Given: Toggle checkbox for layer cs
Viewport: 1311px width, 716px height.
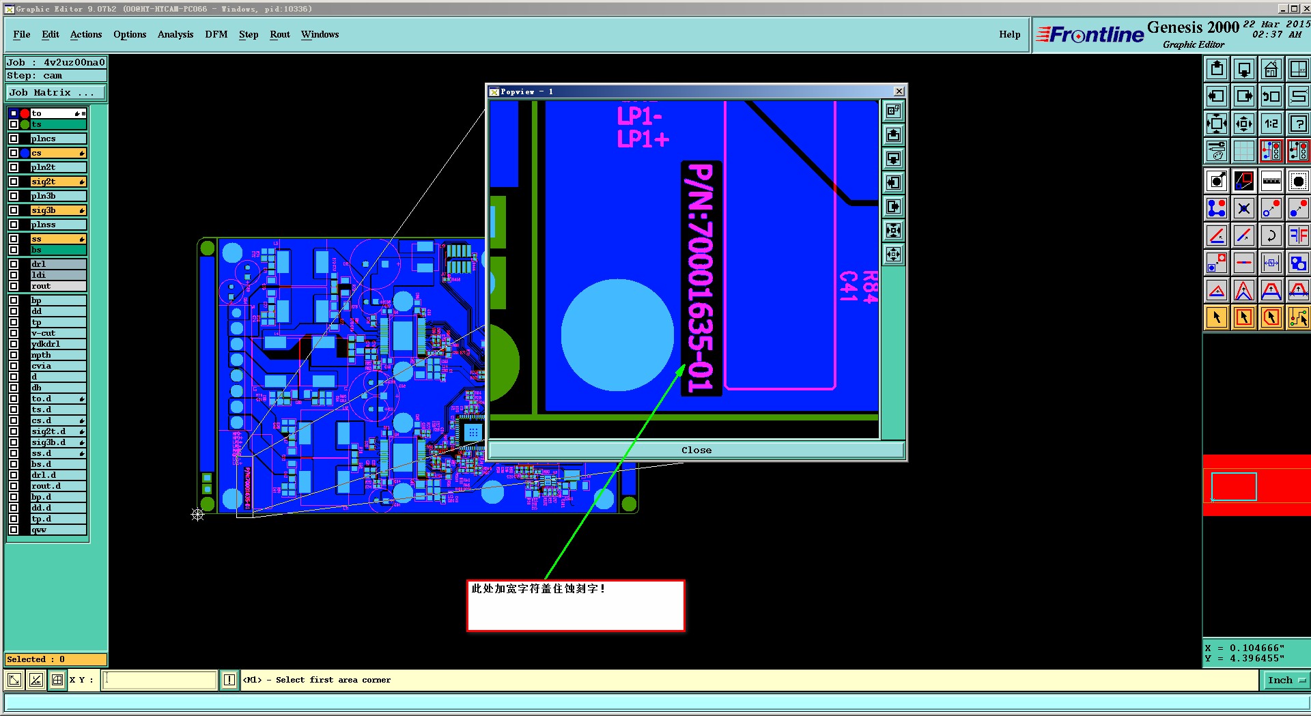Looking at the screenshot, I should pos(14,153).
